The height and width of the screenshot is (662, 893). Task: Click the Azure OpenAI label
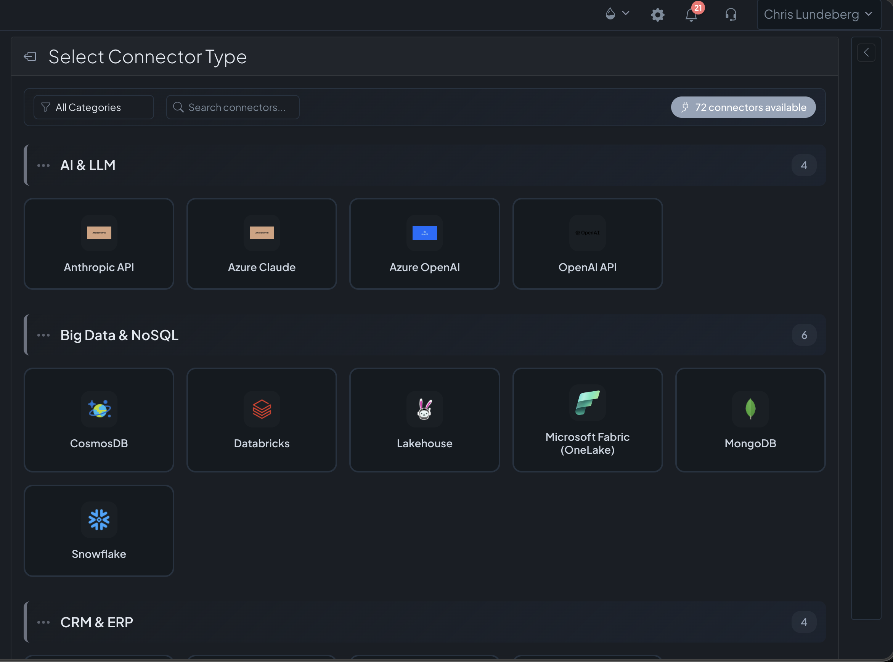coord(425,267)
